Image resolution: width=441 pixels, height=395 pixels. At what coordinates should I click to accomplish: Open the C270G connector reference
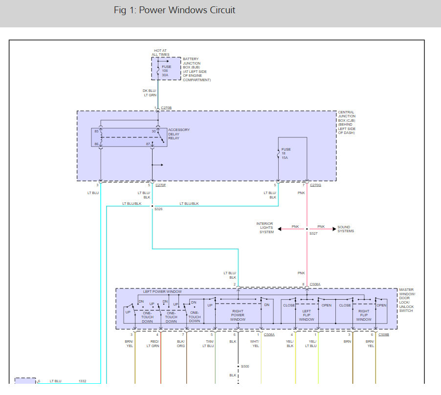pos(315,185)
